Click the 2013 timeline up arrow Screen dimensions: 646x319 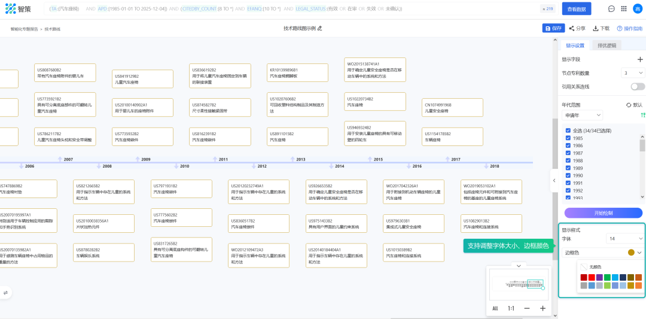click(x=292, y=159)
